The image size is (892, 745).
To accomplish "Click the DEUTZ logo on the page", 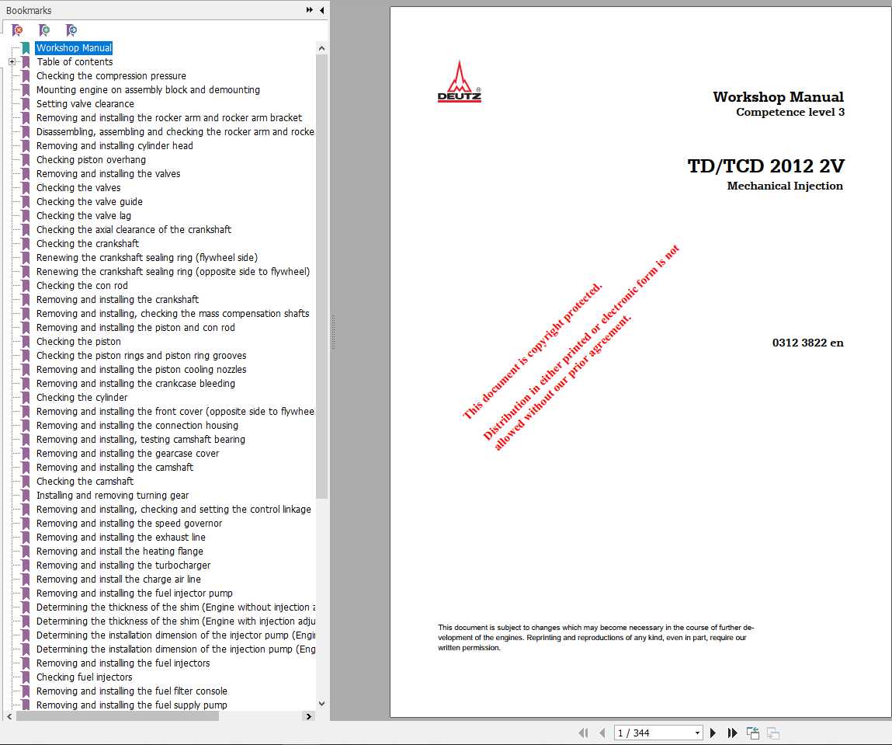I will (459, 82).
